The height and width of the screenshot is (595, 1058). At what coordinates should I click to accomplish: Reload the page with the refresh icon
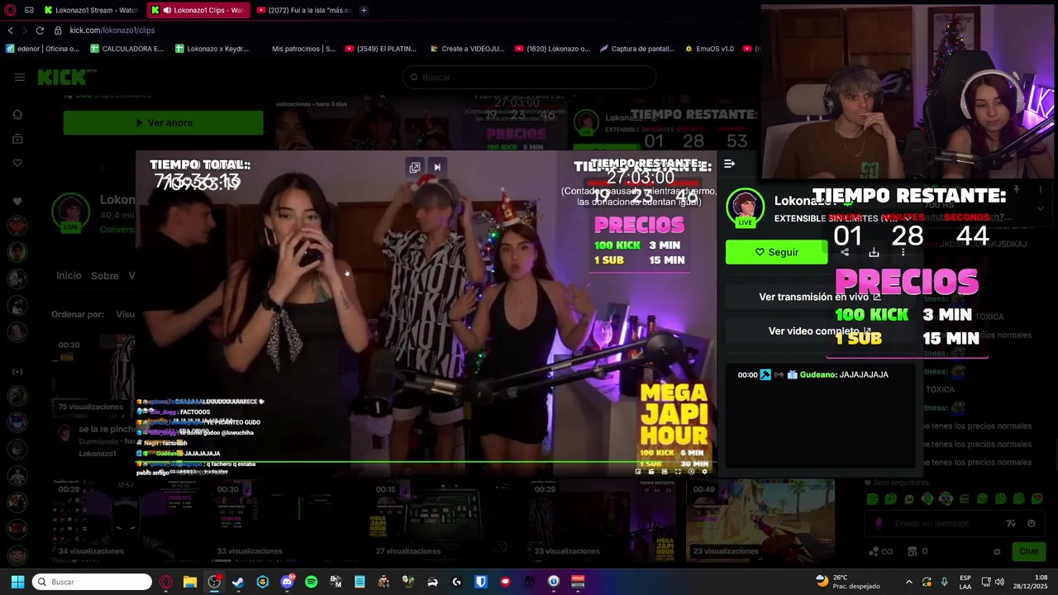tap(39, 30)
